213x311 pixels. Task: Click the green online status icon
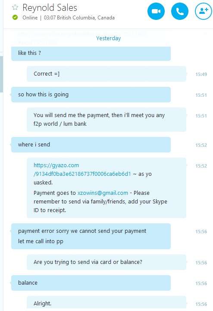click(x=15, y=17)
